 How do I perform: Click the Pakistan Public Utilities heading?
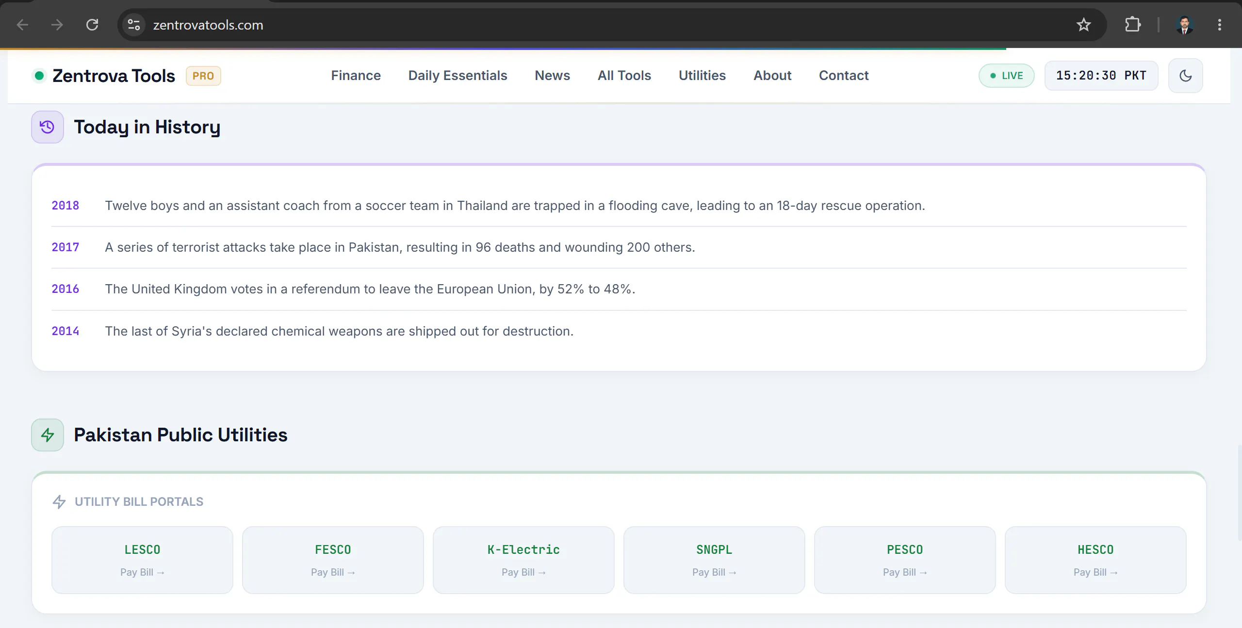tap(180, 435)
